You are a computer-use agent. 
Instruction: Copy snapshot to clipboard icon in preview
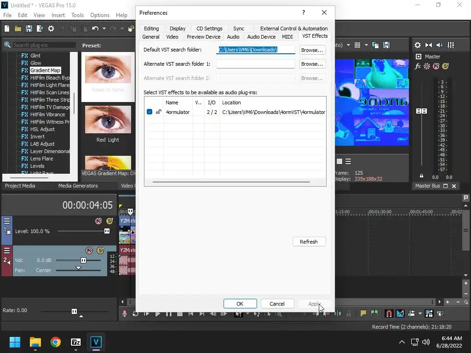(375, 45)
